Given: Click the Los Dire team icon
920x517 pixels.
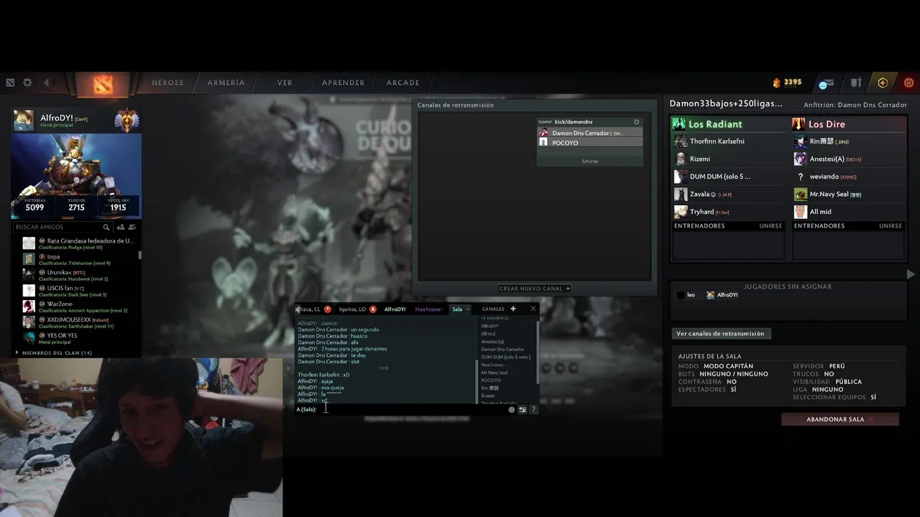Looking at the screenshot, I should click(799, 124).
